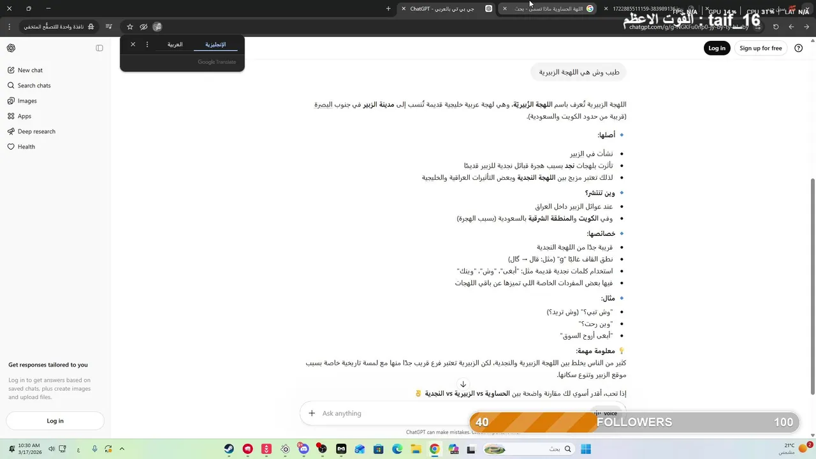Screen dimensions: 816x459
Task: Open Outlook from taskbar
Action: tap(360, 449)
